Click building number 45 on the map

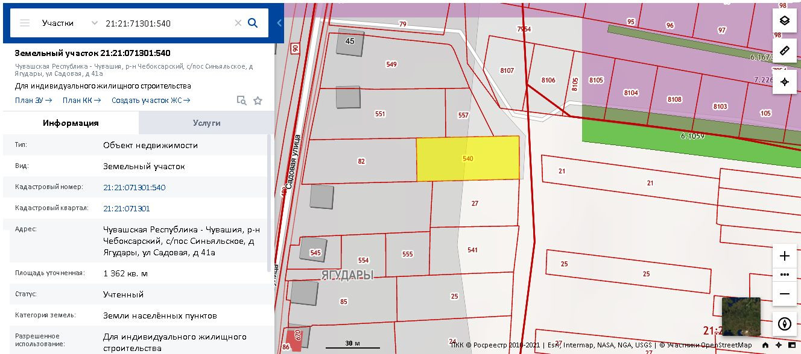pyautogui.click(x=350, y=41)
